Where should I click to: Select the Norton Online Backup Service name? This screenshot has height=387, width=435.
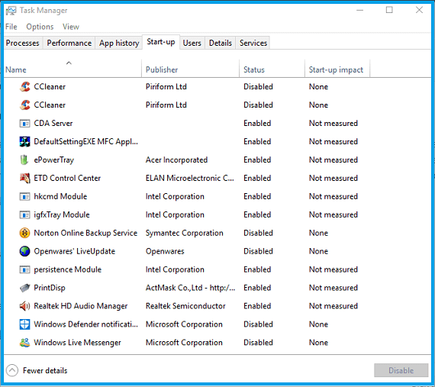[85, 233]
